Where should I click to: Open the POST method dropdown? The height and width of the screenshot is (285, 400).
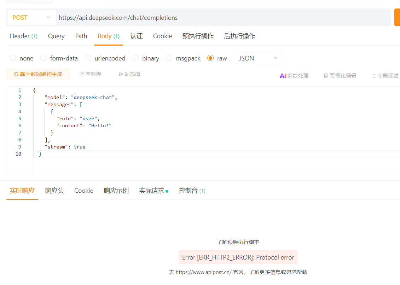pos(31,17)
